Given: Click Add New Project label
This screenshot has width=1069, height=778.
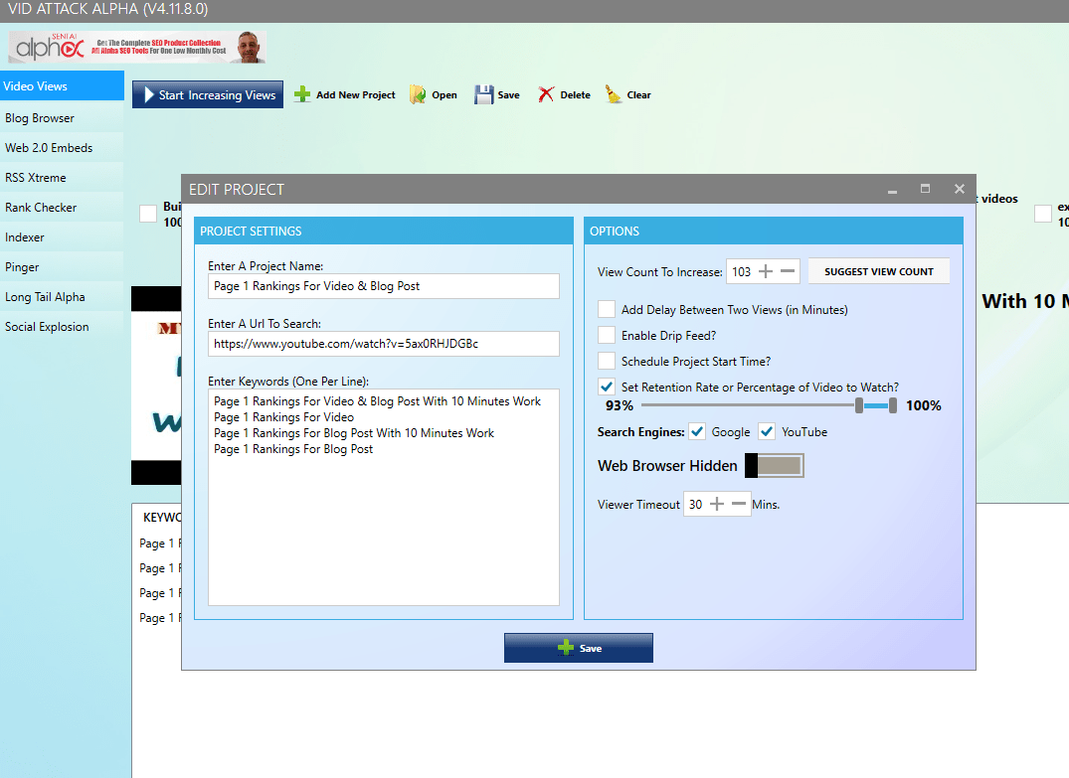Looking at the screenshot, I should (x=356, y=95).
